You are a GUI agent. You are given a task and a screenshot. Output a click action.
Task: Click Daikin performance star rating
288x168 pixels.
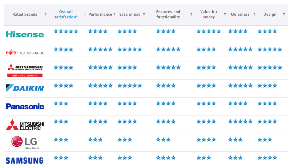100,86
